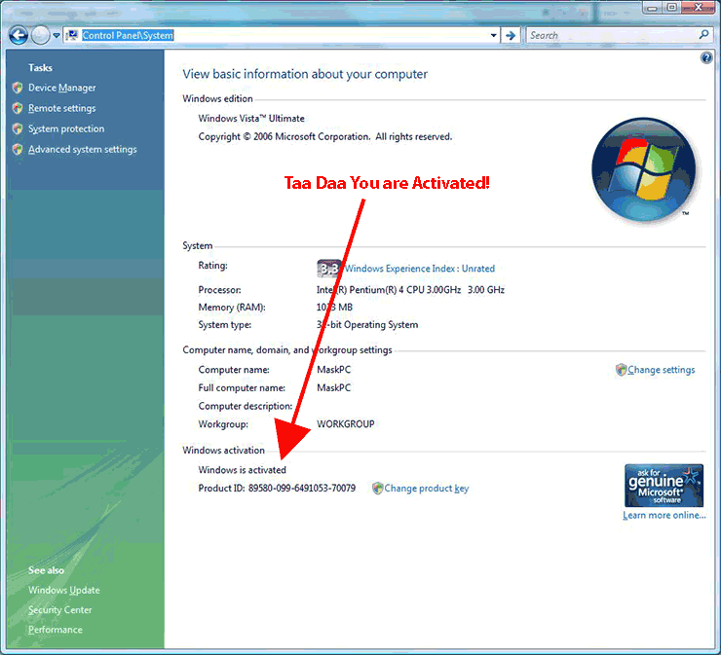The image size is (721, 655).
Task: Click the computer icon in address bar
Action: tap(72, 35)
